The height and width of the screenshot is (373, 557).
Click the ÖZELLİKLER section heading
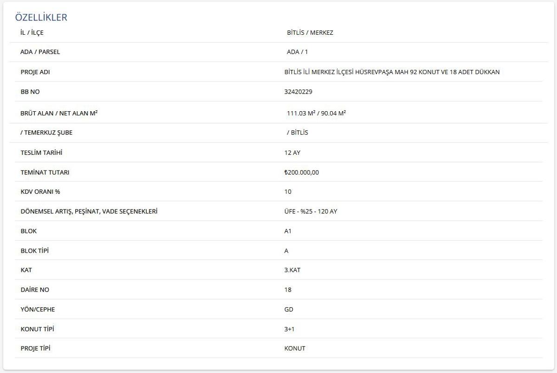coord(41,18)
